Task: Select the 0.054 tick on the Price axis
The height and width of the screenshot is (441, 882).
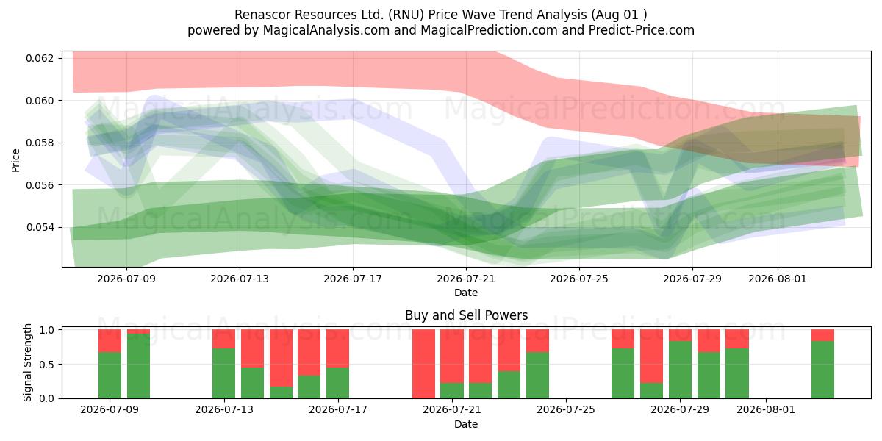Action: point(41,227)
